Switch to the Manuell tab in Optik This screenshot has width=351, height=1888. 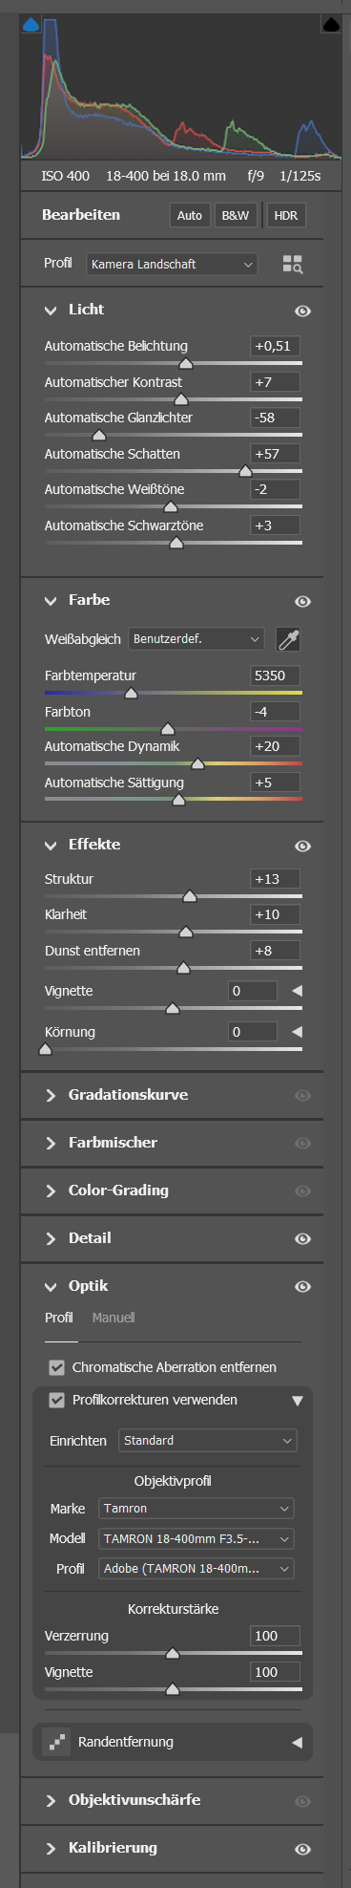click(114, 1318)
